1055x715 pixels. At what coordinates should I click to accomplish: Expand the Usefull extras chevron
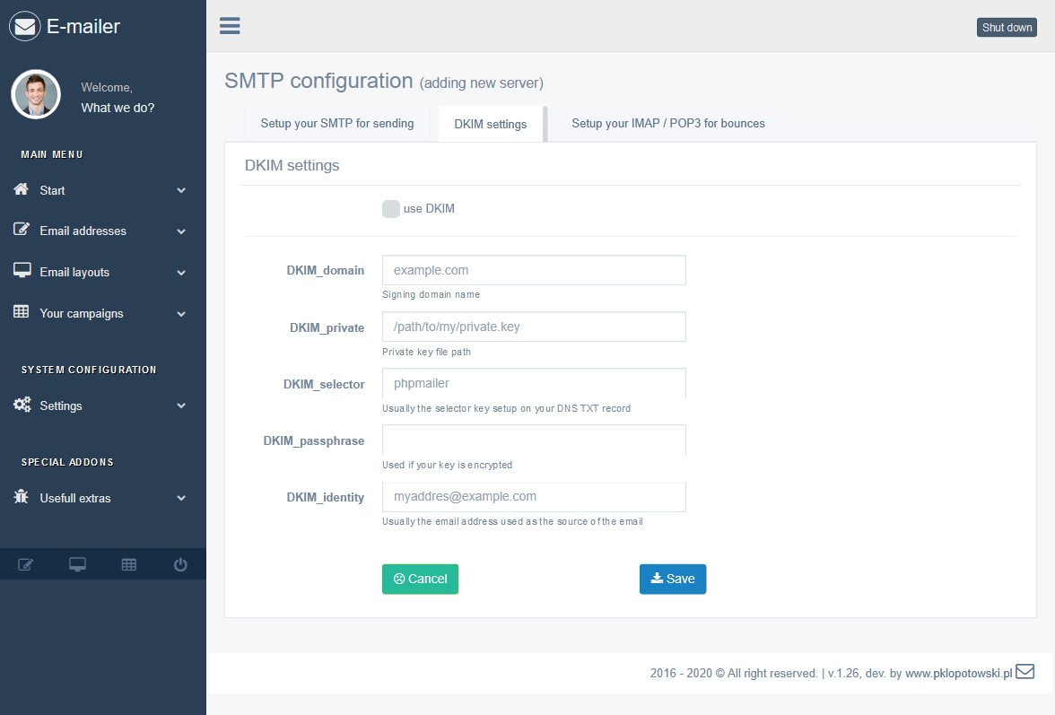pos(181,498)
